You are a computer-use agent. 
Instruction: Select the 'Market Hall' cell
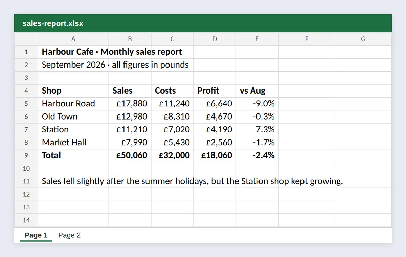73,143
